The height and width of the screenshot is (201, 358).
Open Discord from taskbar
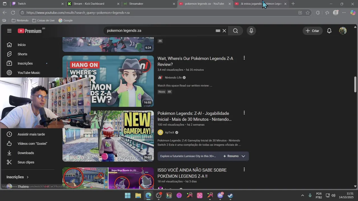point(220,195)
